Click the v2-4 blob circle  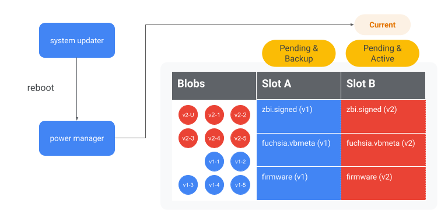point(214,138)
